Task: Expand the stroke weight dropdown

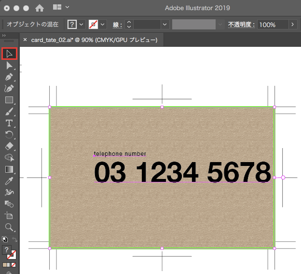Action: 165,24
